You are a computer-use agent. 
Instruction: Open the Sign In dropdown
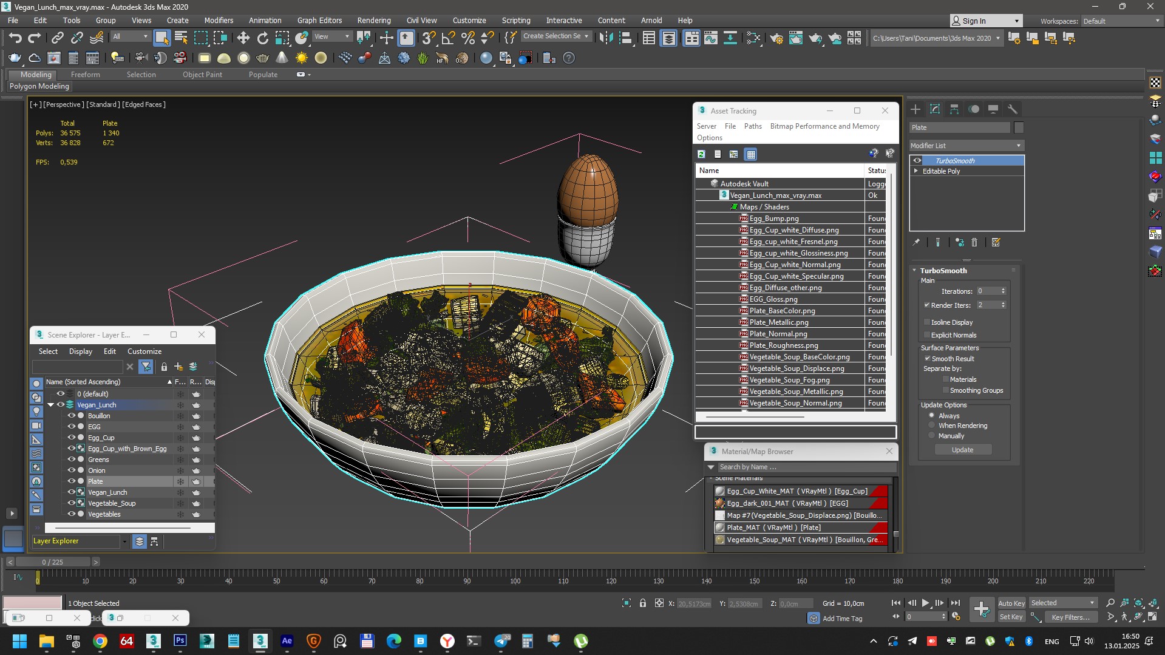[987, 21]
